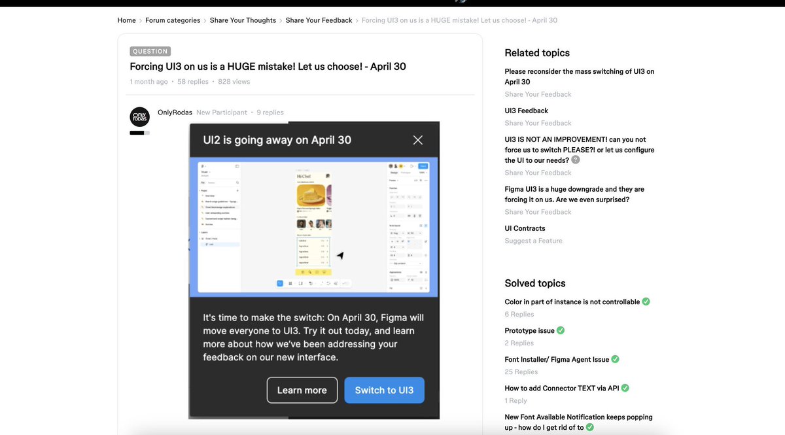Open the UI3 Feedback related topic
The image size is (785, 435).
[527, 111]
